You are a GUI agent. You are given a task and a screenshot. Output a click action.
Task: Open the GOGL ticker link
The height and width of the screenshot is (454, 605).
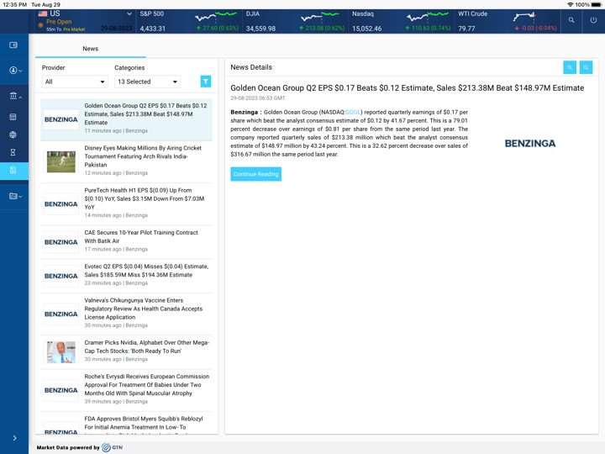coord(353,112)
